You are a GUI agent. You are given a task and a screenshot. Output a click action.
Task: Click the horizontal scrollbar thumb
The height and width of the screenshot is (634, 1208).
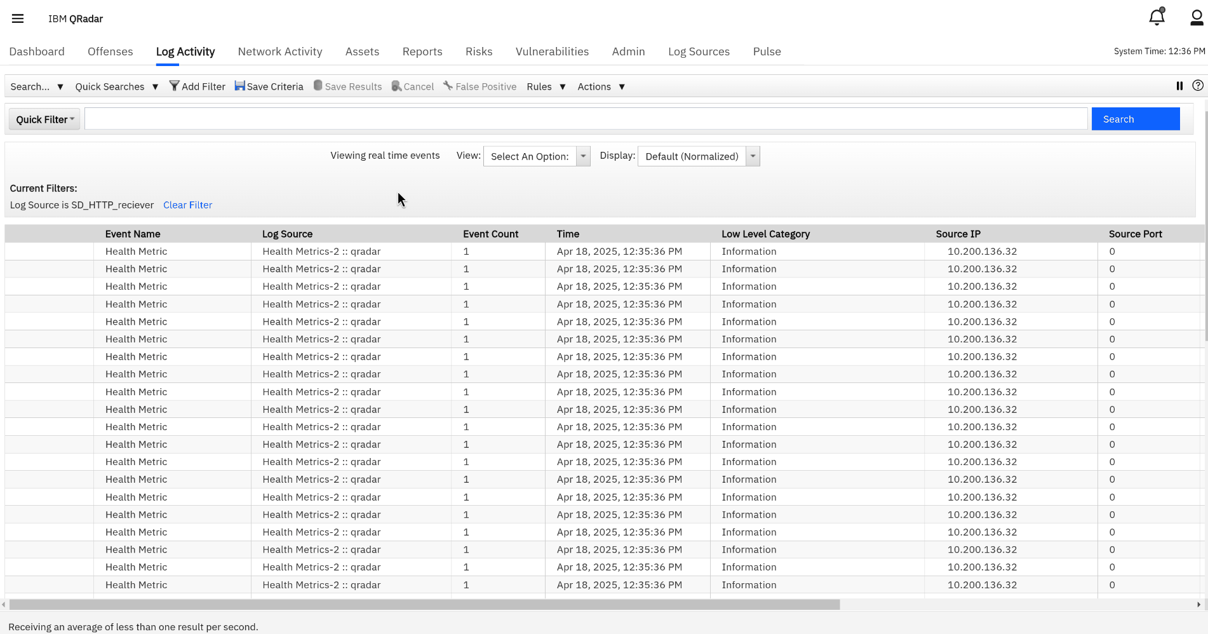coord(424,605)
